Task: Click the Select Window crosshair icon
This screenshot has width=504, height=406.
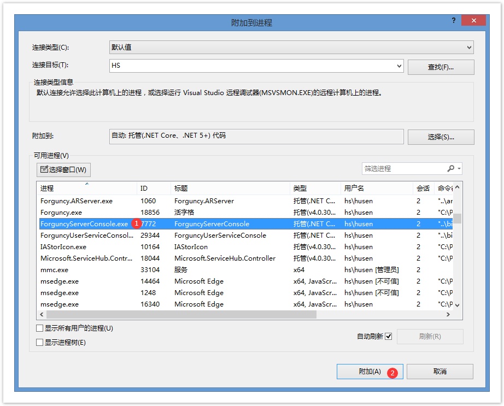Action: tap(44, 170)
